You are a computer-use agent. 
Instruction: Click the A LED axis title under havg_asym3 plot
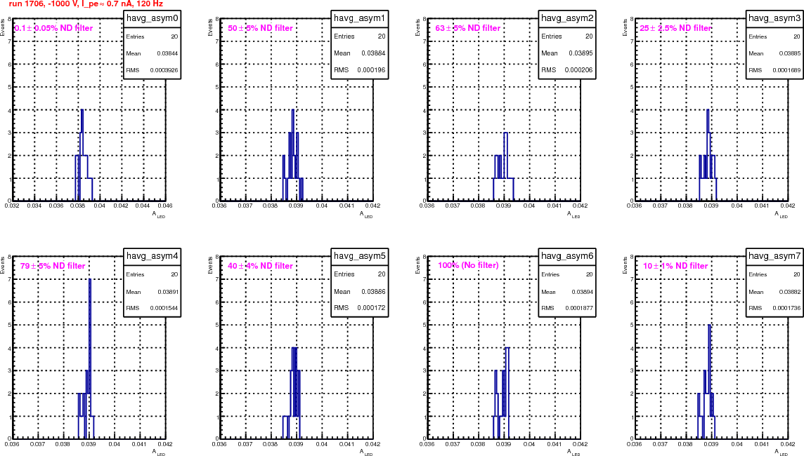pyautogui.click(x=781, y=215)
